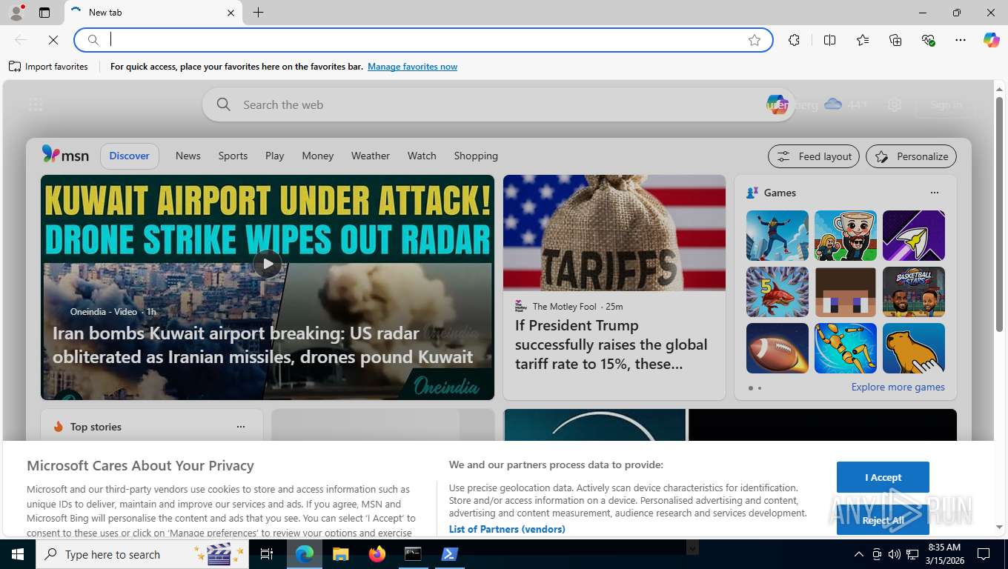
Task: Close the New tab
Action: tap(231, 13)
